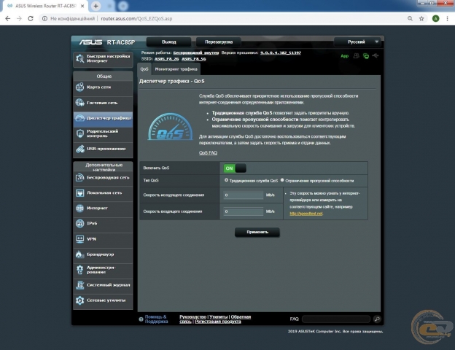455x350 pixels.
Task: Open the QoS FAQ link
Action: pos(208,152)
